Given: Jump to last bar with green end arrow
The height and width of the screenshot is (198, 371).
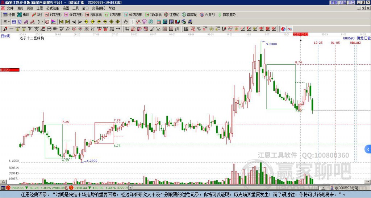Looking at the screenshot, I should pyautogui.click(x=67, y=22).
